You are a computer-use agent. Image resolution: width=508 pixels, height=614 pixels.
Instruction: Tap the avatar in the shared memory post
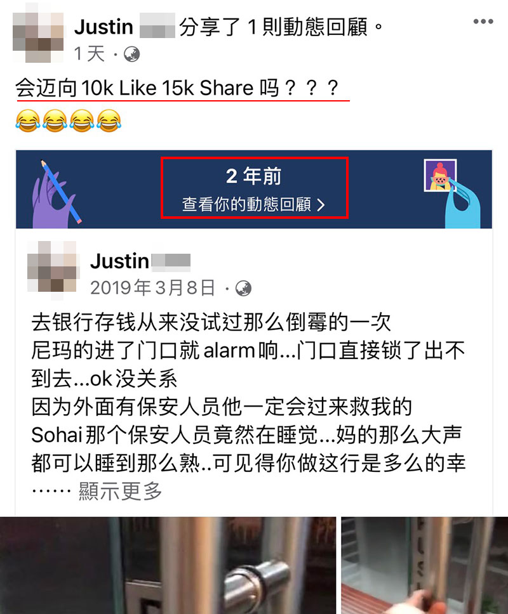click(53, 270)
